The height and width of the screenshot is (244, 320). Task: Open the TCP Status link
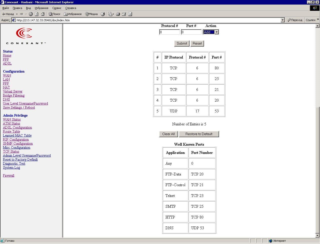click(x=11, y=151)
